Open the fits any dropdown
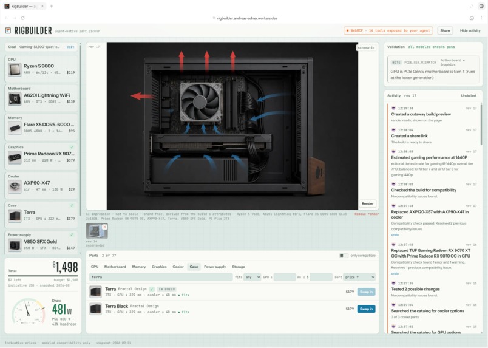Viewport: 488px width, 348px height. click(x=252, y=277)
